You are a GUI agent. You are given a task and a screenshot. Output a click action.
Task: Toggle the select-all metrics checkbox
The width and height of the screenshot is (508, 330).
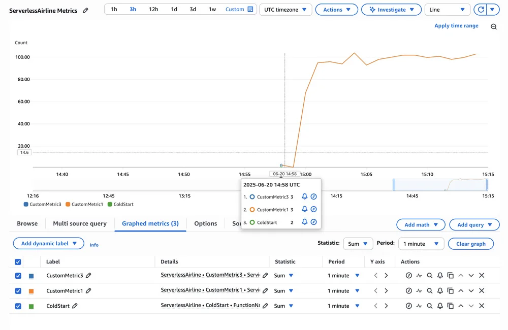click(18, 262)
